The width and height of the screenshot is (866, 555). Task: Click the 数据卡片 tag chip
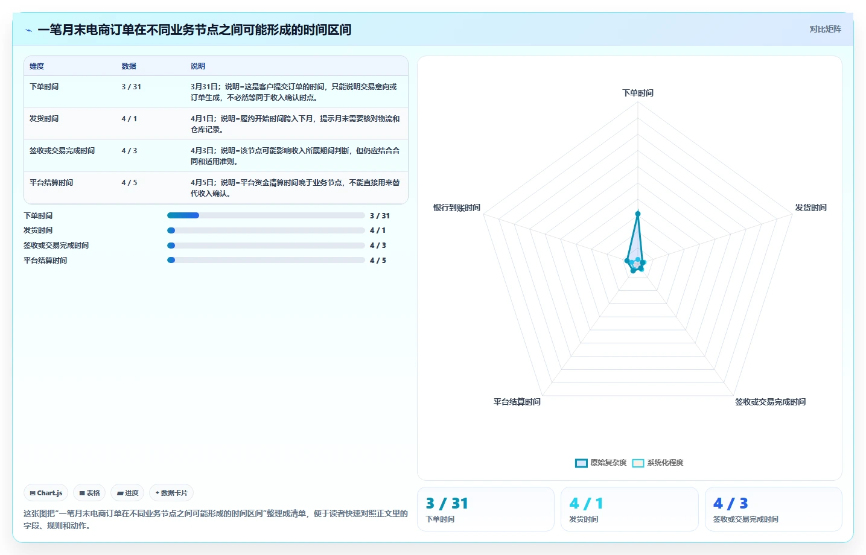tap(171, 493)
